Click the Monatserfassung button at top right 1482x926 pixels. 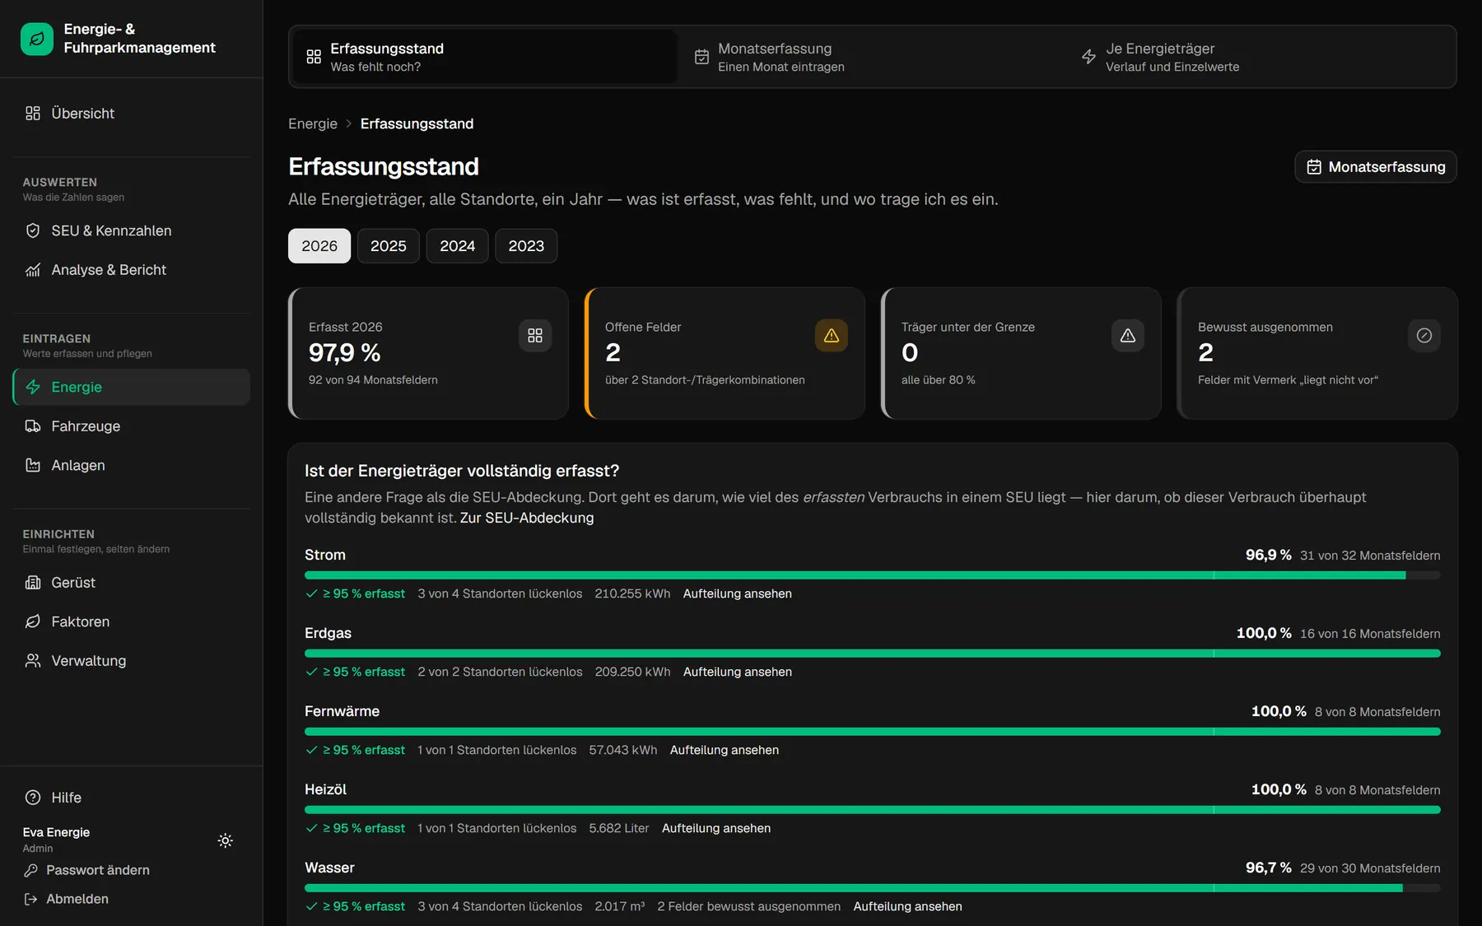[x=1376, y=167]
